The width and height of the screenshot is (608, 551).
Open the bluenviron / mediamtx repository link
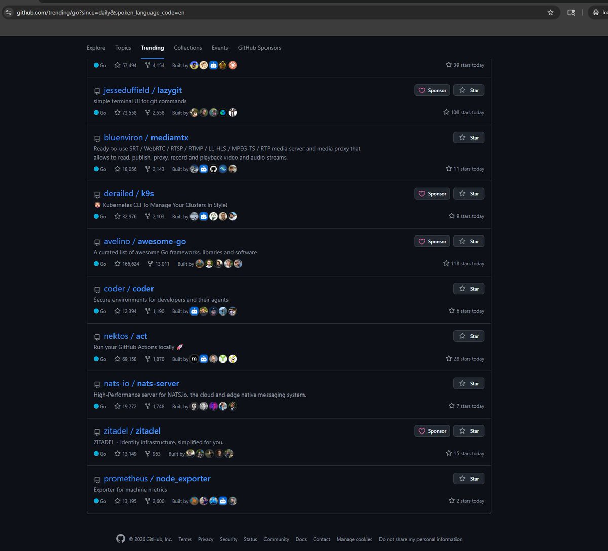tap(146, 138)
